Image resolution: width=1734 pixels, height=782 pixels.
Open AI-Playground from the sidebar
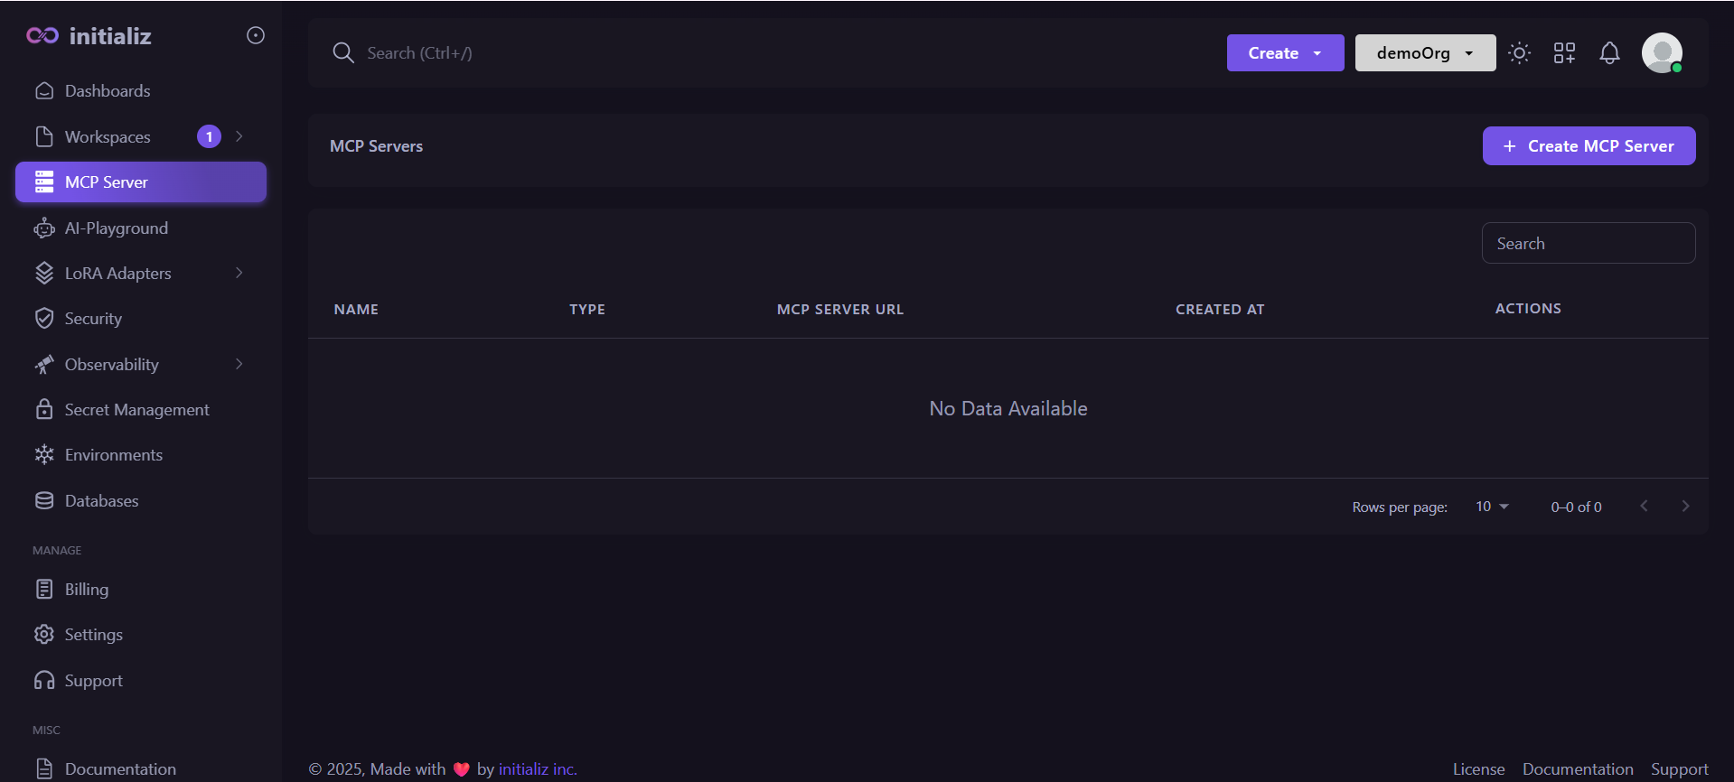(x=141, y=228)
